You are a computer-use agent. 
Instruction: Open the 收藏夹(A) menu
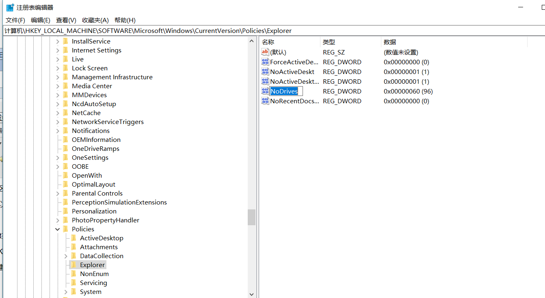click(x=95, y=20)
